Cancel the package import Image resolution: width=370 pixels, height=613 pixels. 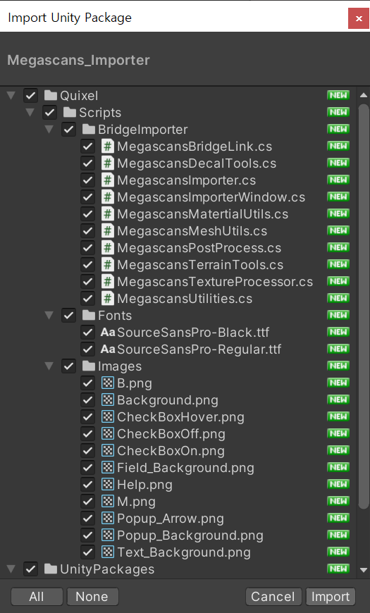[273, 597]
